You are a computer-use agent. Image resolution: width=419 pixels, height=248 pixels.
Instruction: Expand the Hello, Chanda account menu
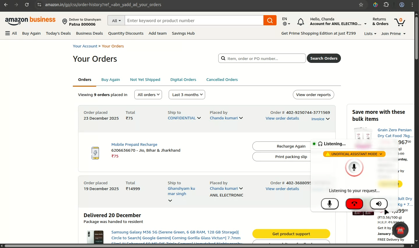coord(338,22)
